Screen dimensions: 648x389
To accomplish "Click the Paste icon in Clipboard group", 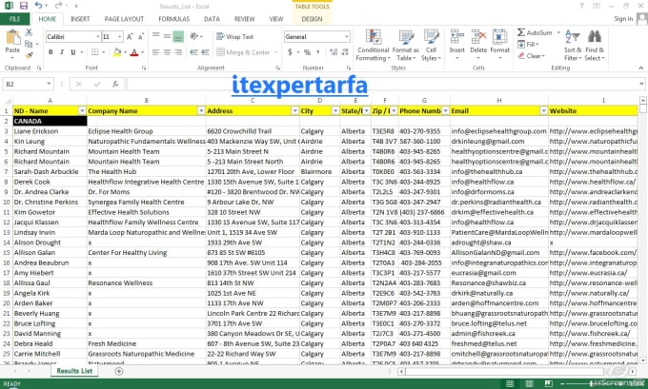I will coord(12,39).
